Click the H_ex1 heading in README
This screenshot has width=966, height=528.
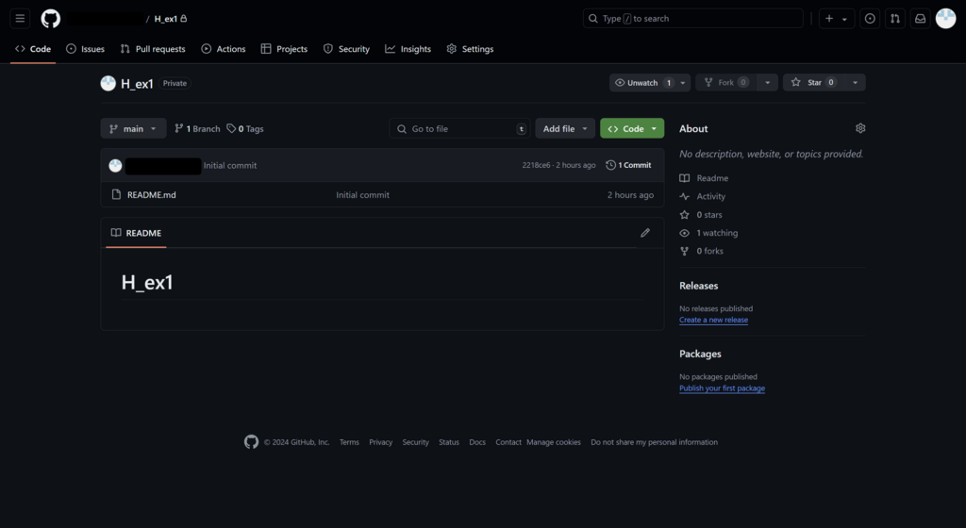[x=147, y=282]
